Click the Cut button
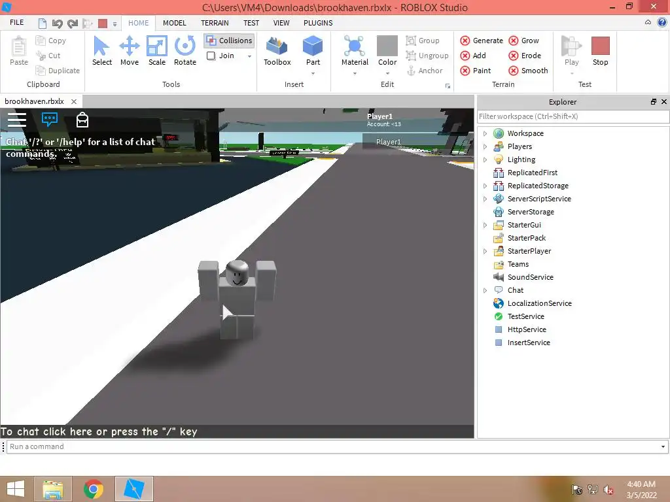The height and width of the screenshot is (502, 670). click(48, 56)
